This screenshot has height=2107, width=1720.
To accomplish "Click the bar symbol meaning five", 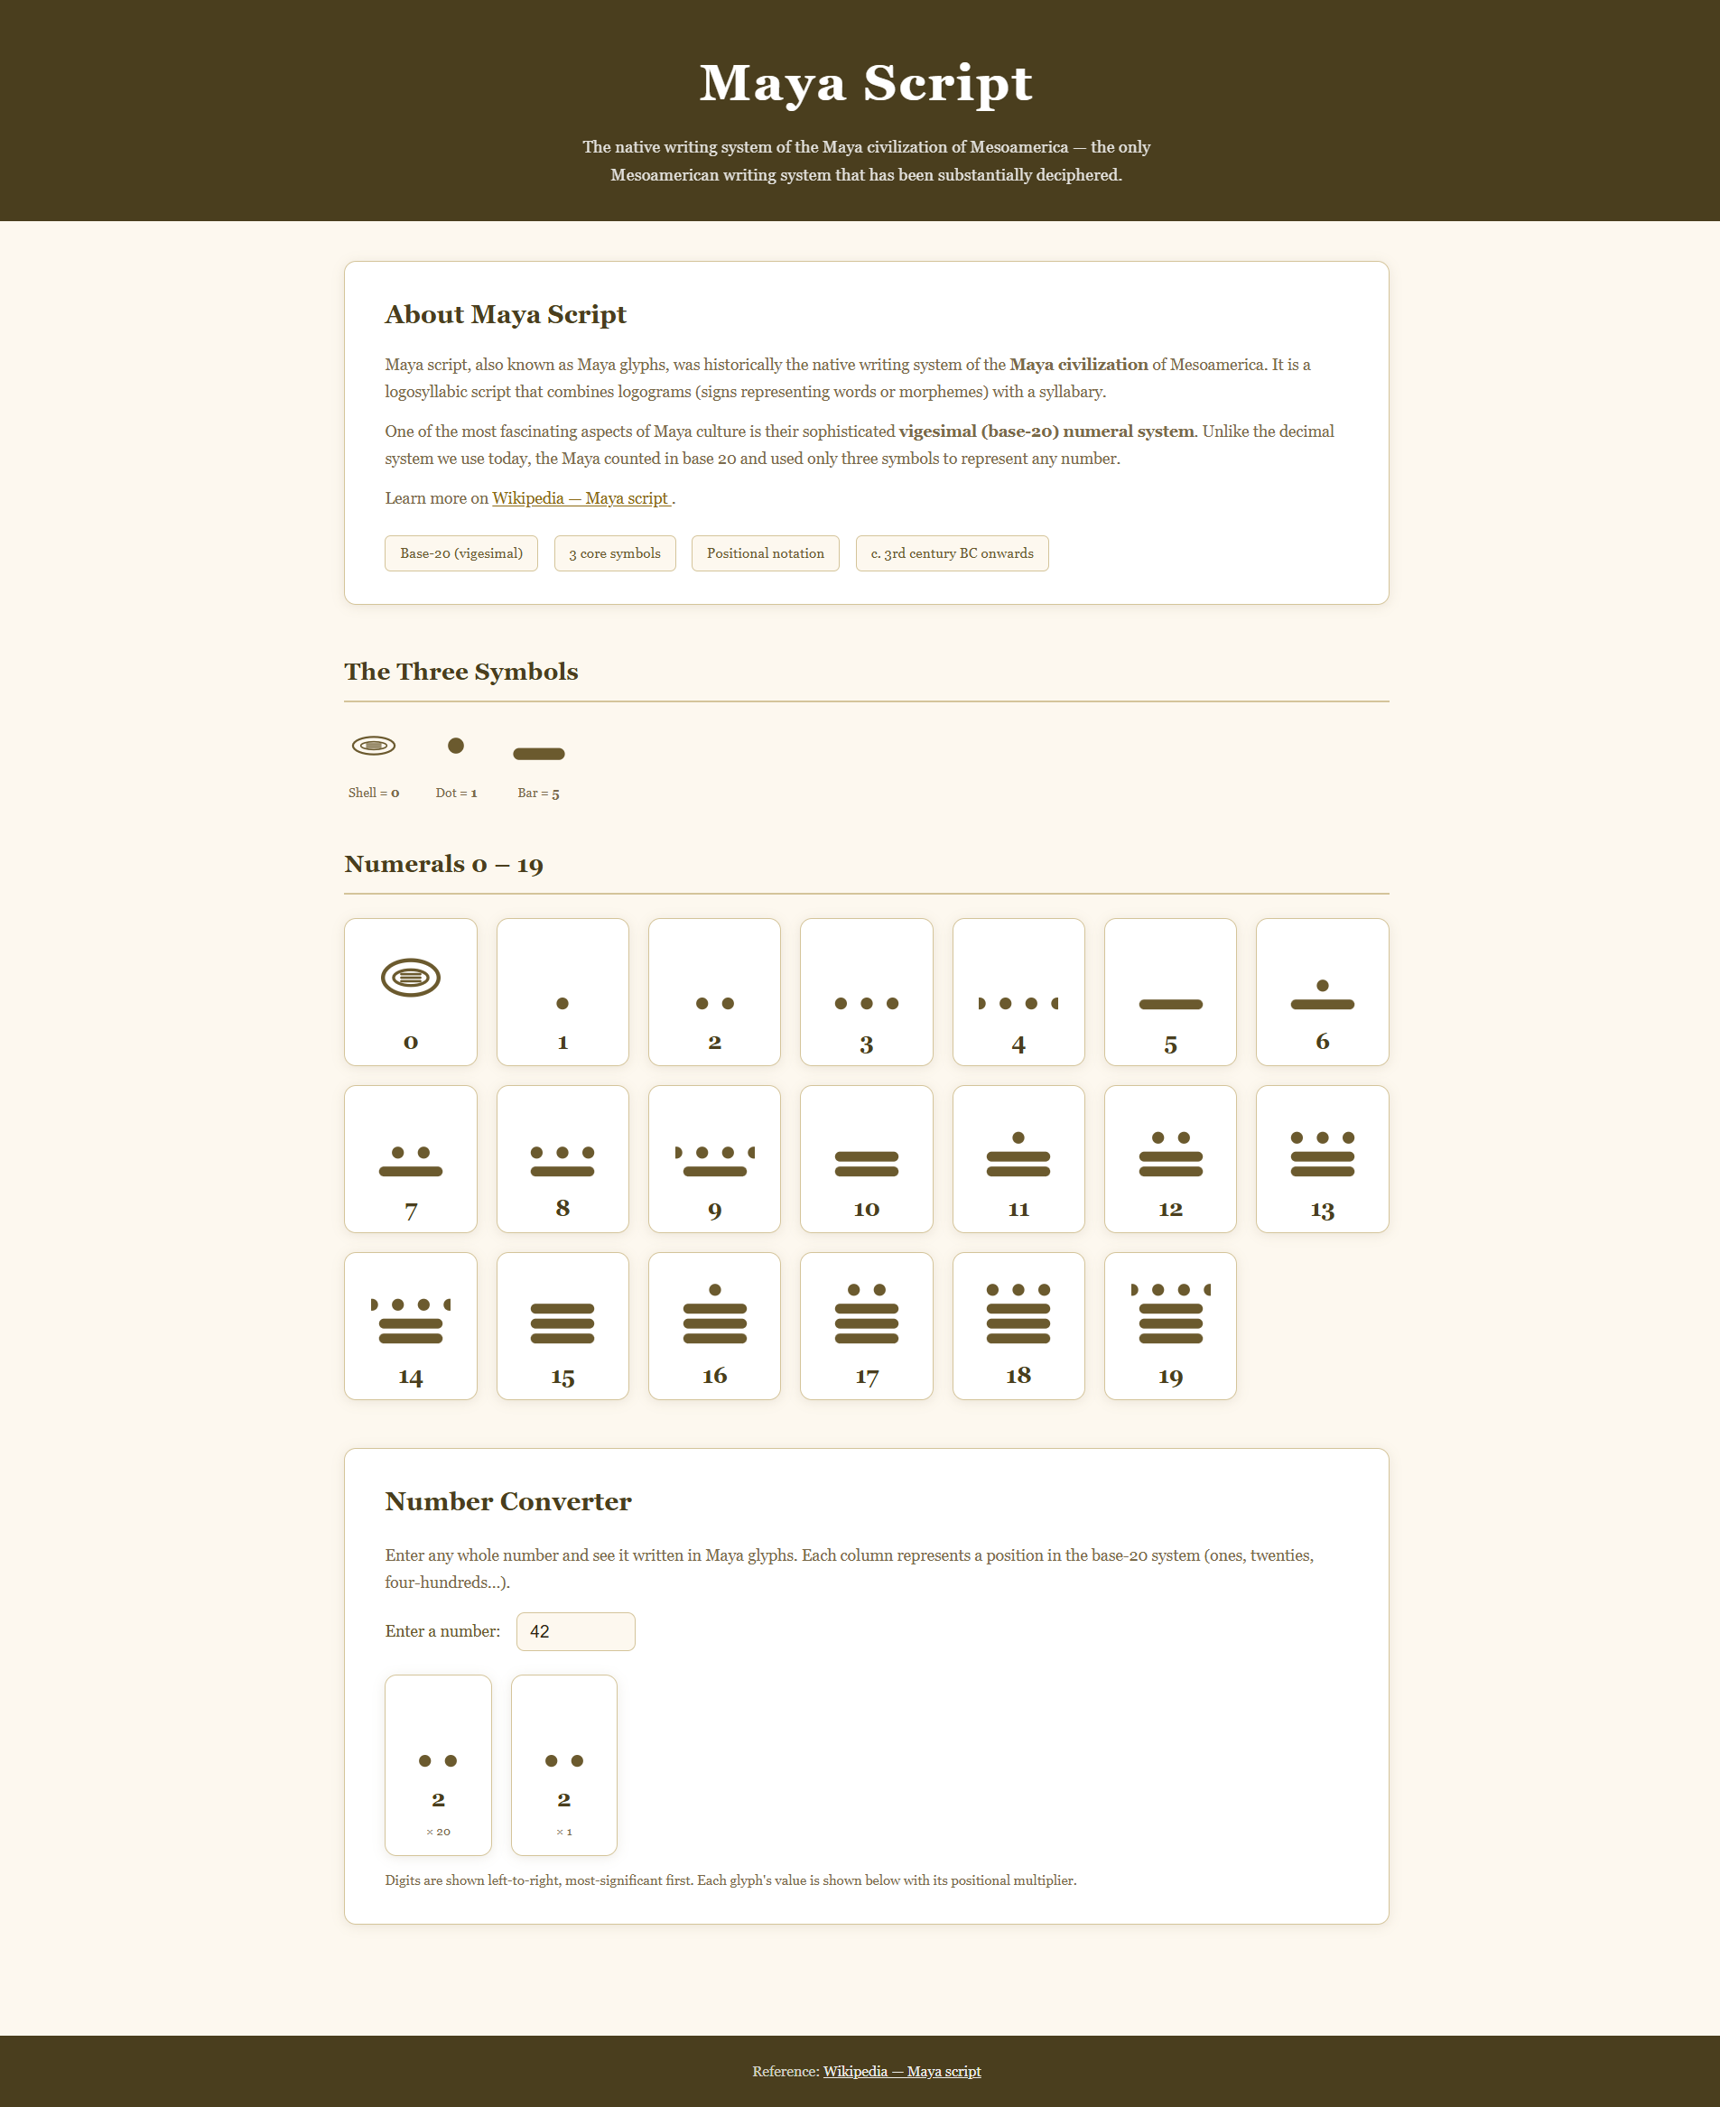I will (538, 754).
